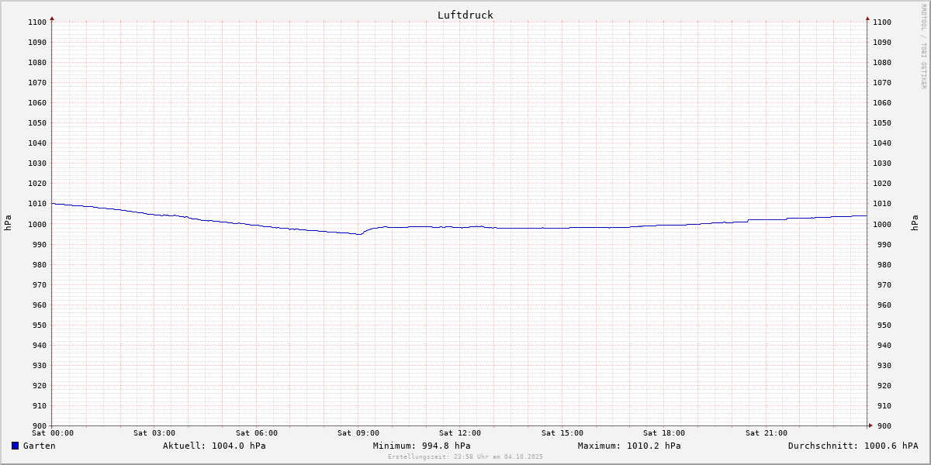Click the blue Garten legend color box
931x465 pixels.
click(15, 446)
